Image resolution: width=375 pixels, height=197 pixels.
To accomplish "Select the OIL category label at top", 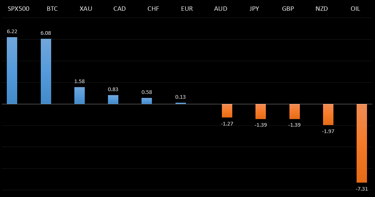I will 355,8.
